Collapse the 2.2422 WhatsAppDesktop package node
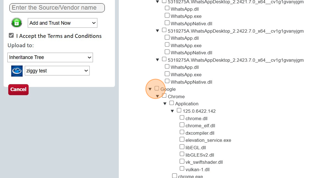This screenshot has height=178, width=319. 158,30
